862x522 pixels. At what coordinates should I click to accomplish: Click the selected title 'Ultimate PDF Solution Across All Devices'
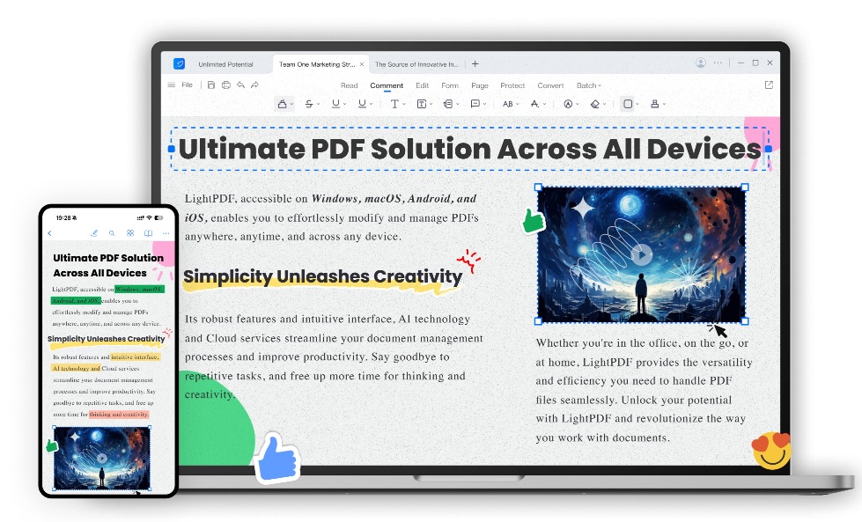[x=470, y=149]
